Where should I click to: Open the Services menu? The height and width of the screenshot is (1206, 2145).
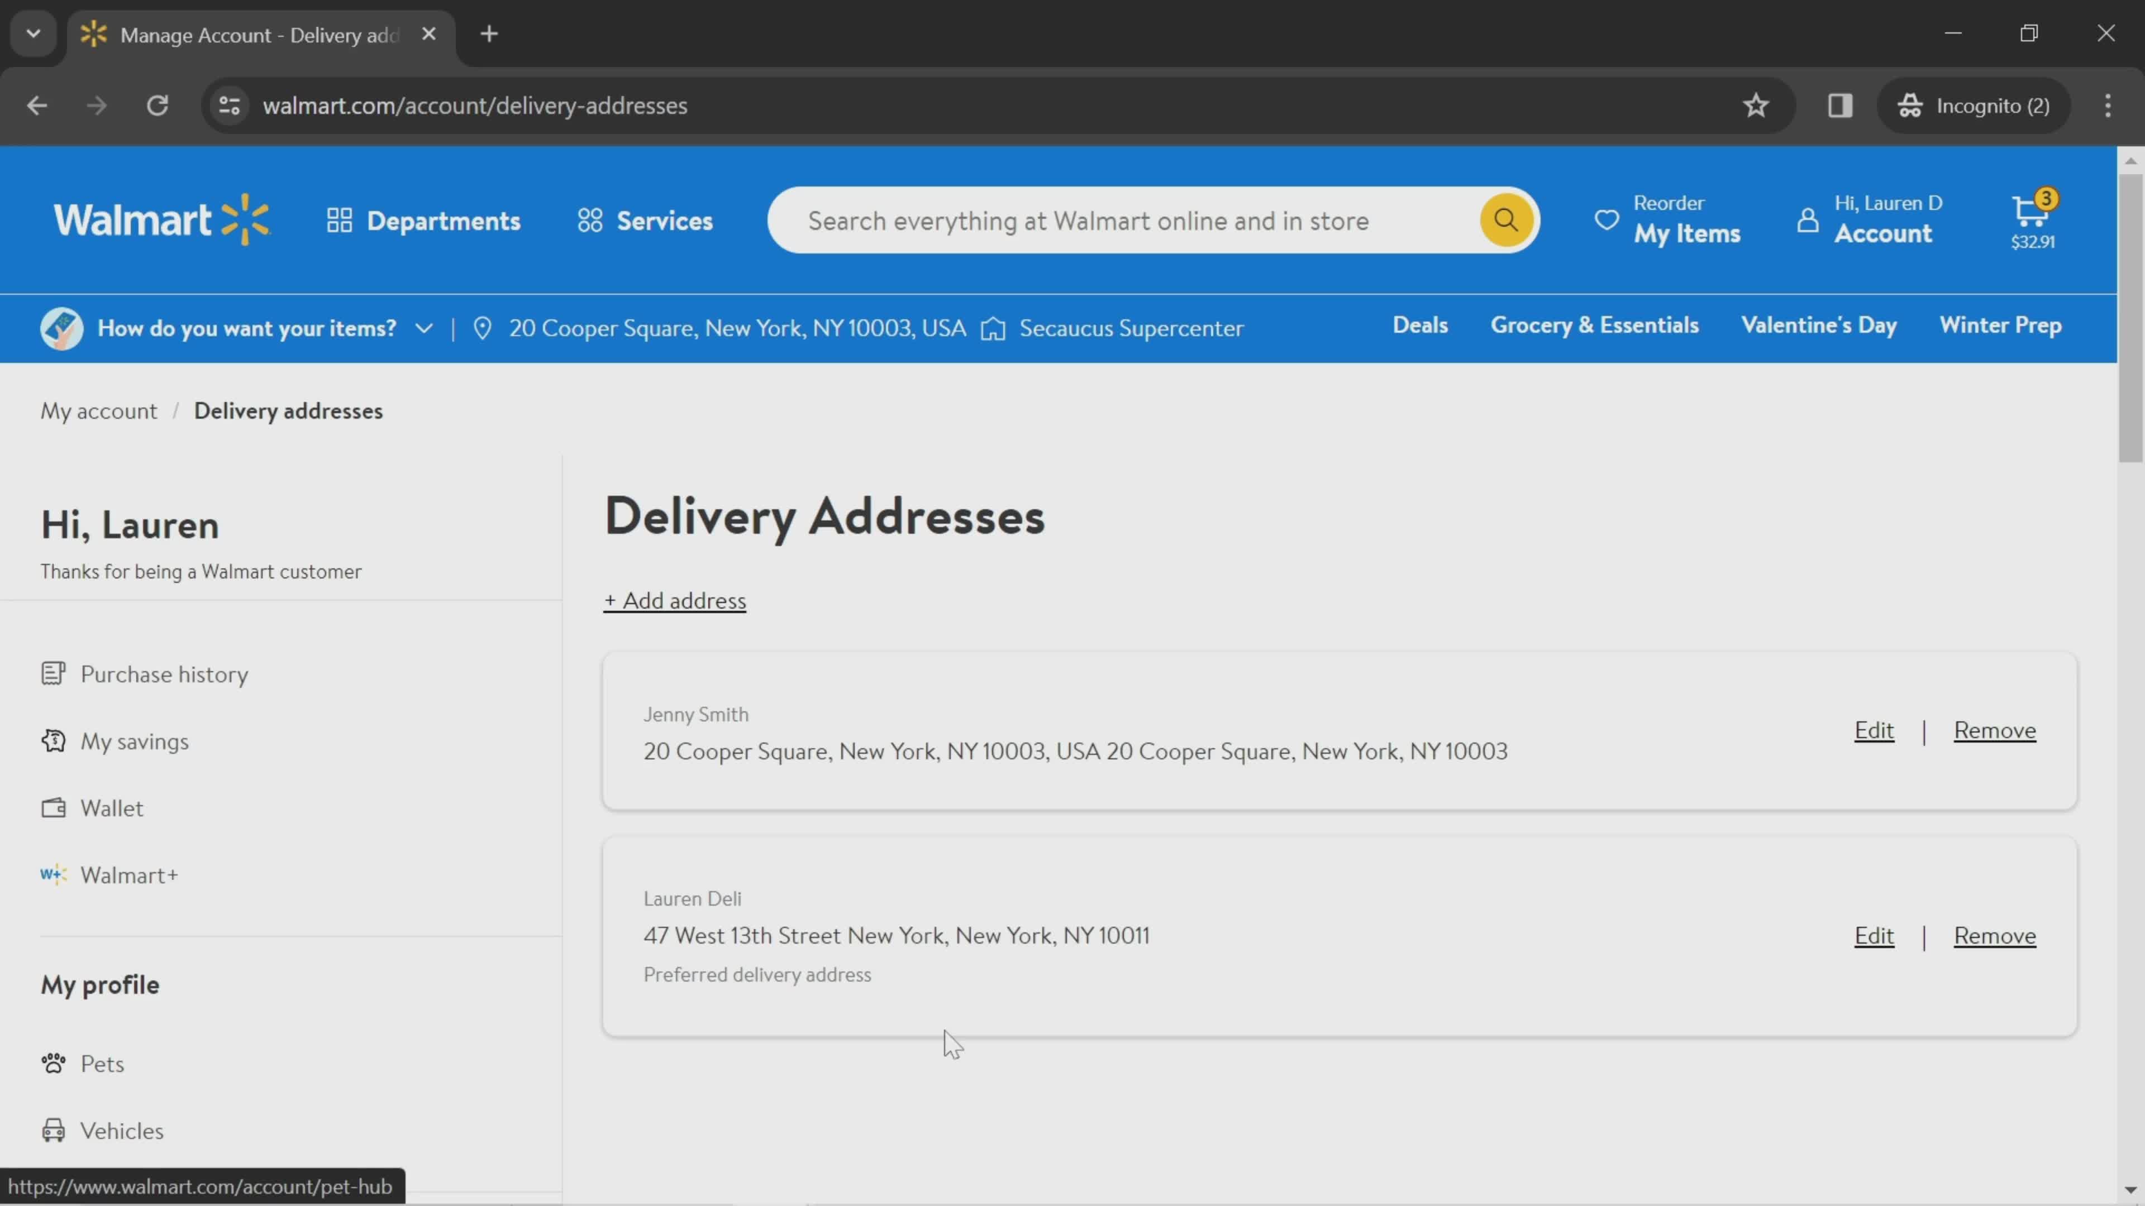(645, 221)
